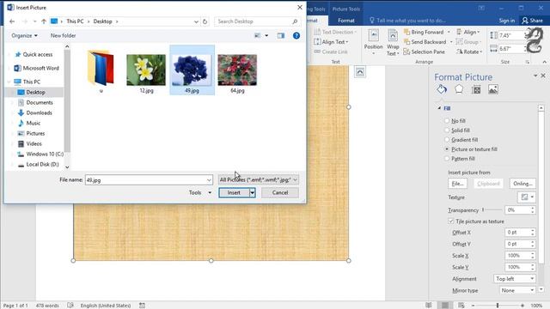
Task: Click macro recording icon in status bar
Action: pos(142,306)
